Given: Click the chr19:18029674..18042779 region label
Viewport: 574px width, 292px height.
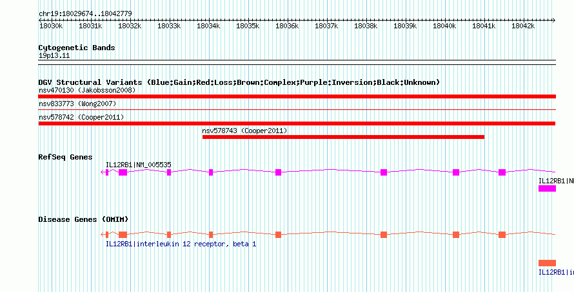Looking at the screenshot, I should [x=85, y=14].
